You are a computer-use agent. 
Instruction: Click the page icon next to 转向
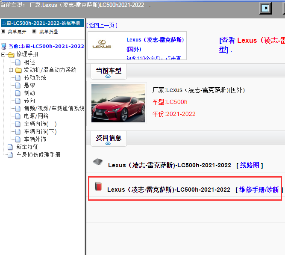18,101
